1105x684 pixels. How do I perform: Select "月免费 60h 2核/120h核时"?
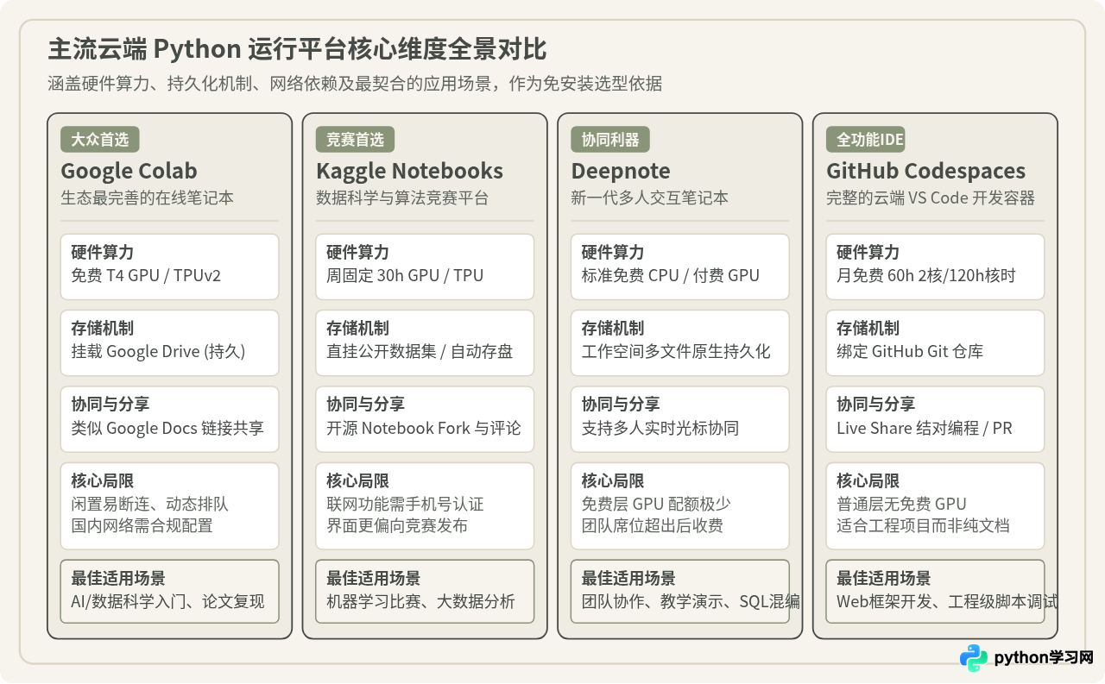[x=926, y=276]
